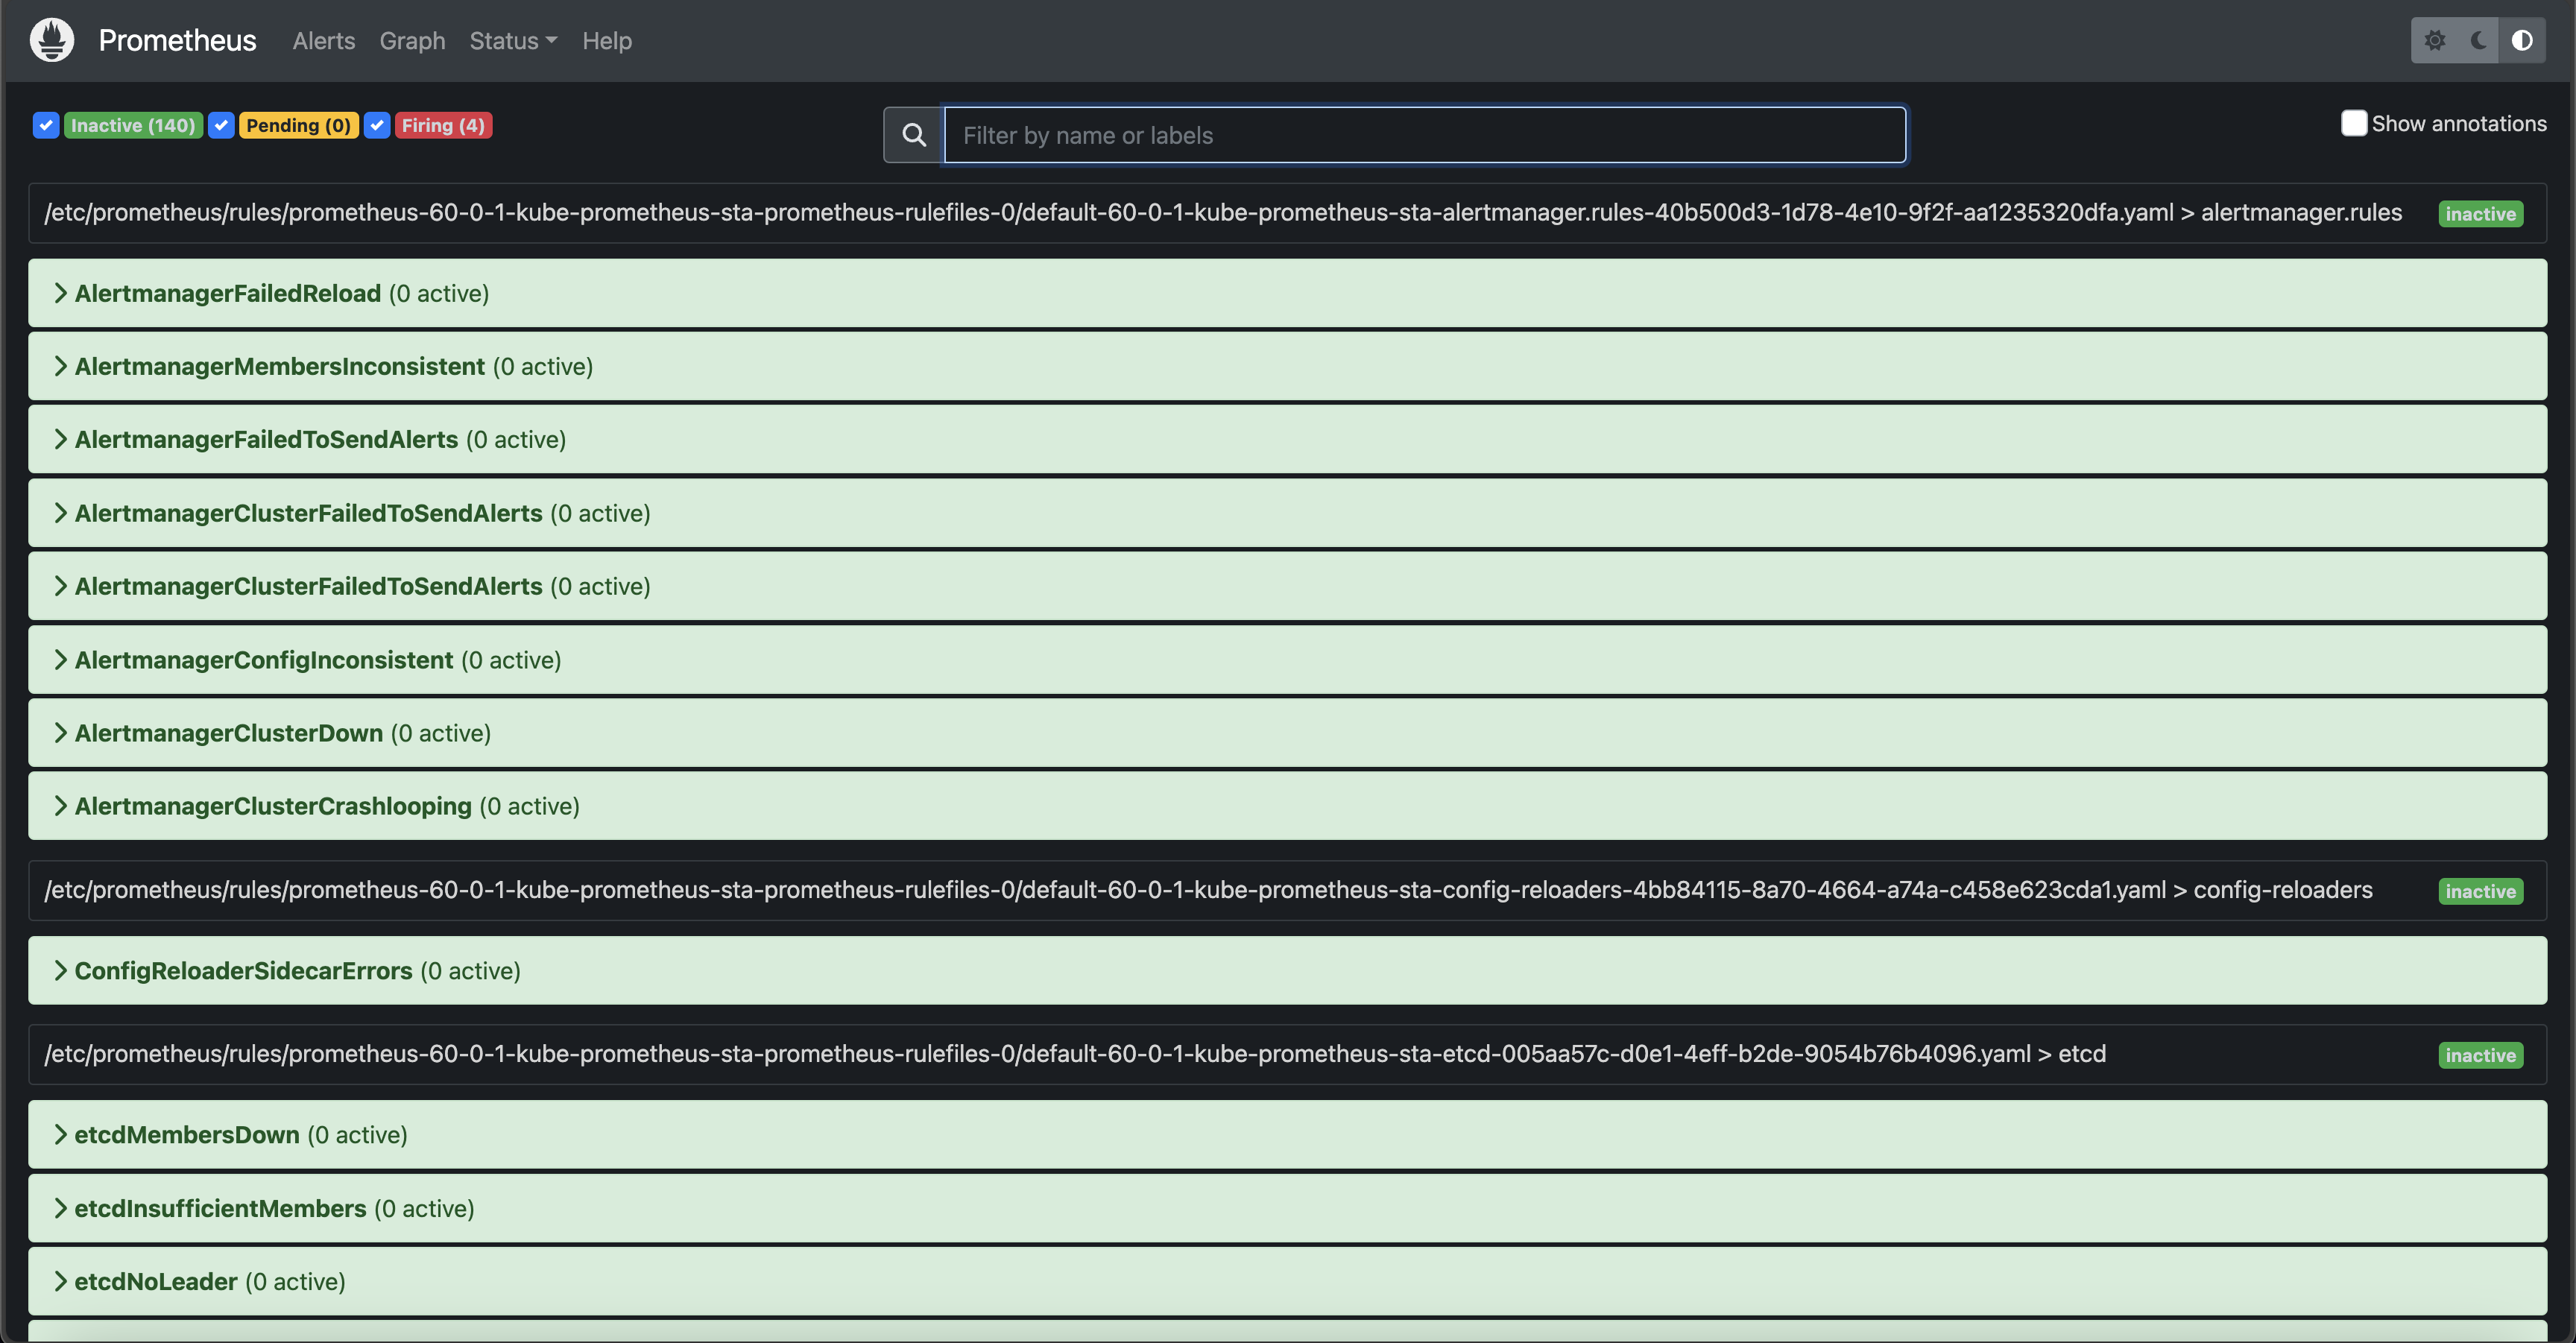
Task: Open the Status dropdown menu
Action: [513, 41]
